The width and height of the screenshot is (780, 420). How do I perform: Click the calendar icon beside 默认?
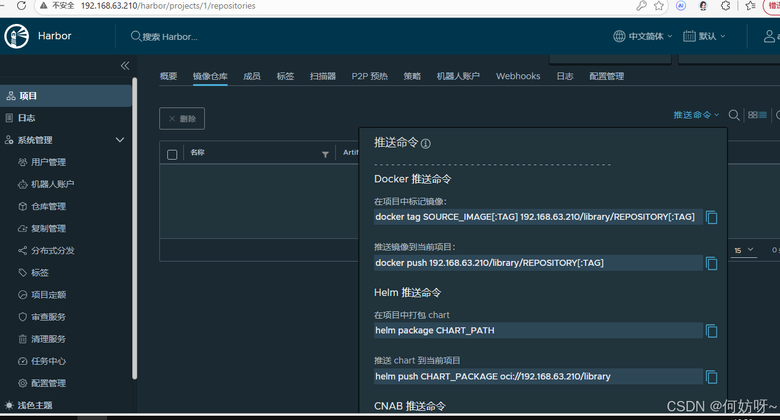690,36
